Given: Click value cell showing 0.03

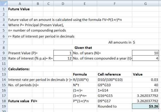Looking at the screenshot, I should coord(145,80).
